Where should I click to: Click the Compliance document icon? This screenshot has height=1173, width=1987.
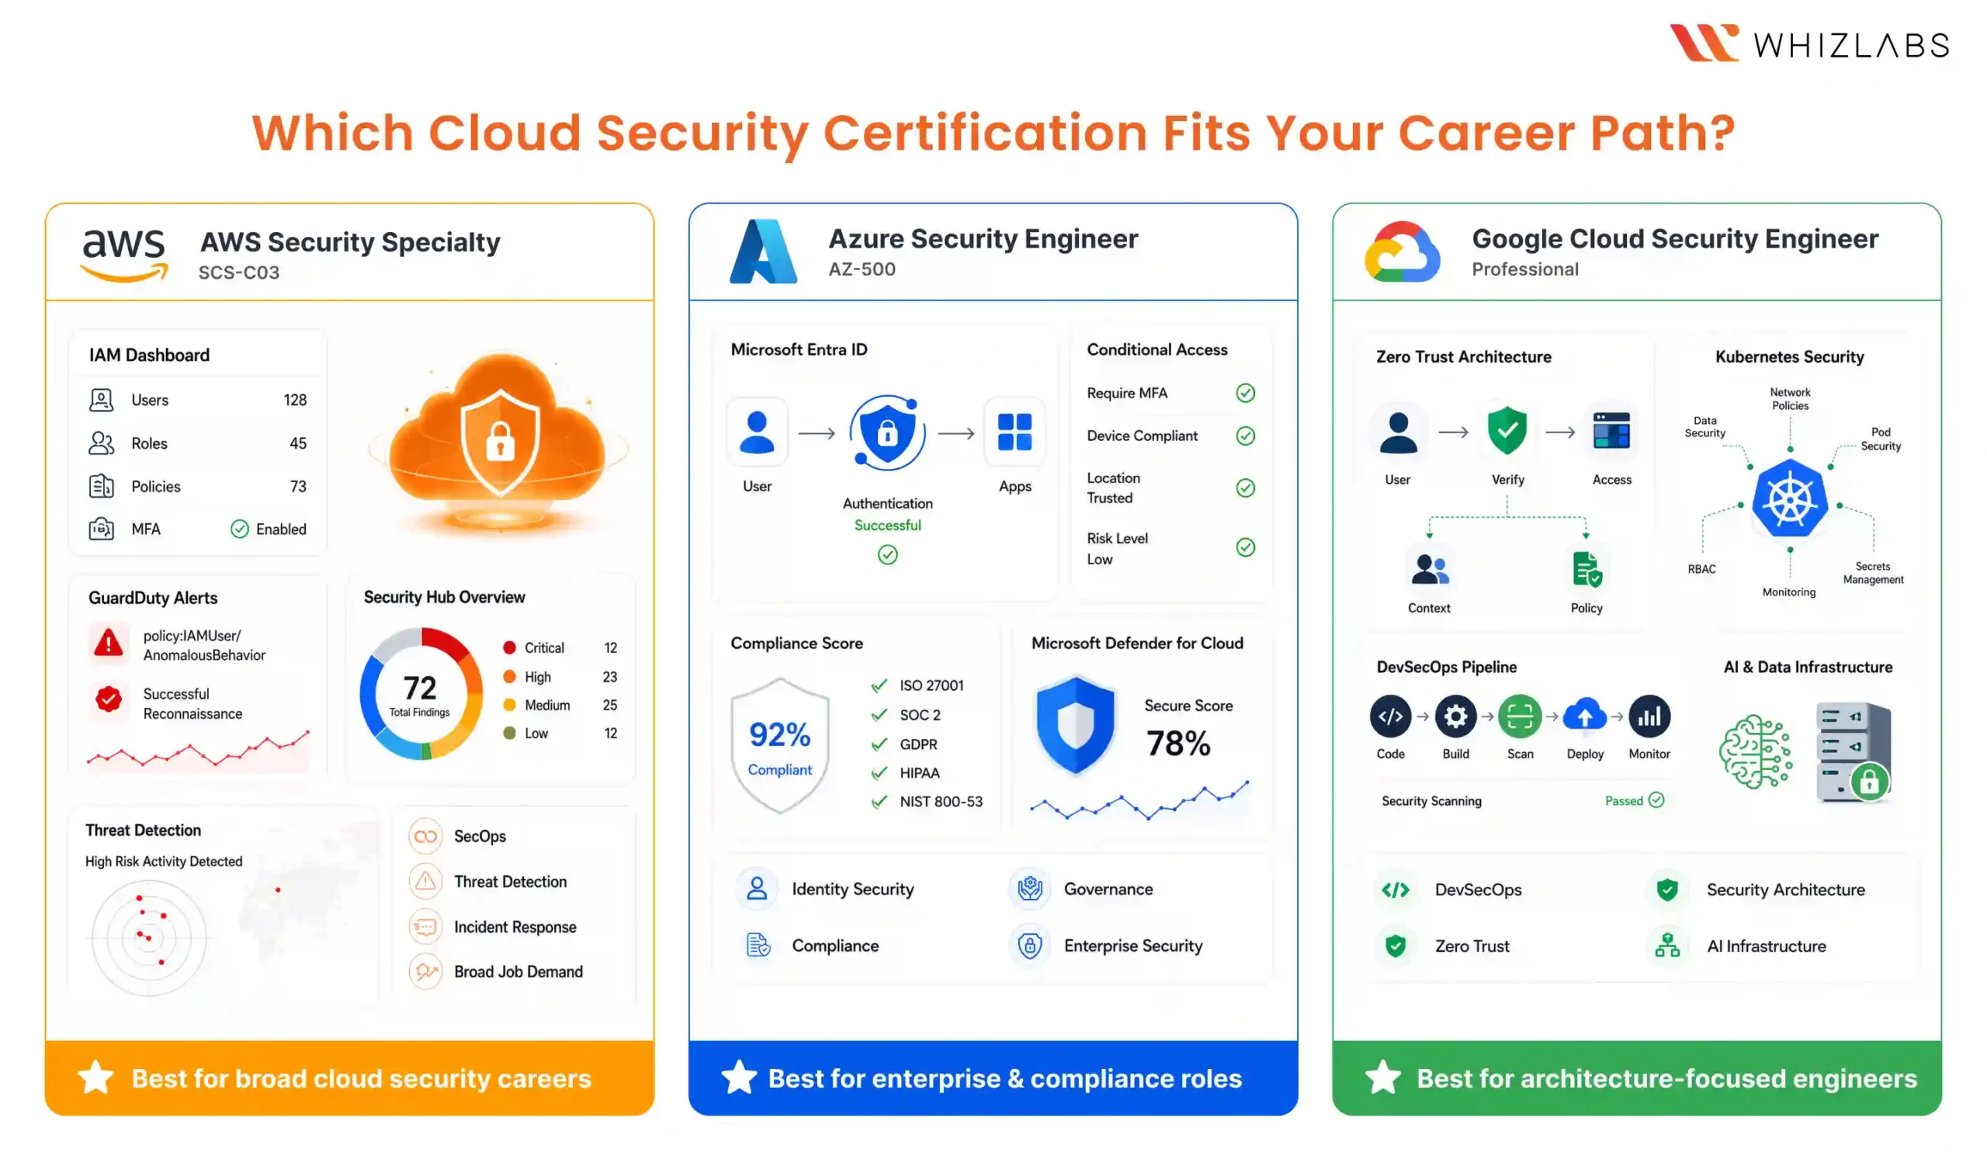point(757,946)
